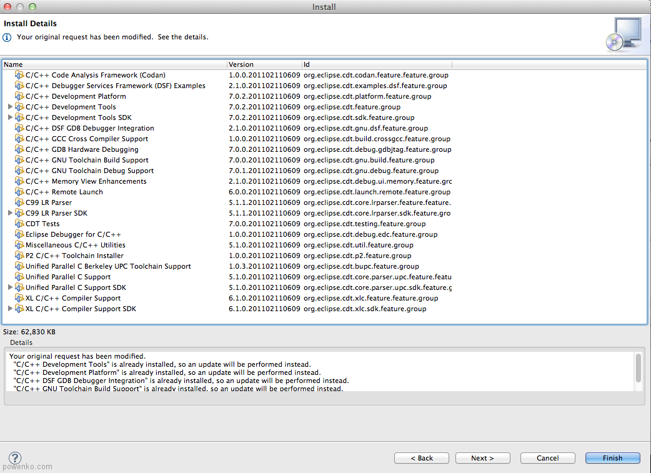651x473 pixels.
Task: Click the feature icon beside C/C++ Code Analysis Framework (Codan)
Action: point(19,75)
